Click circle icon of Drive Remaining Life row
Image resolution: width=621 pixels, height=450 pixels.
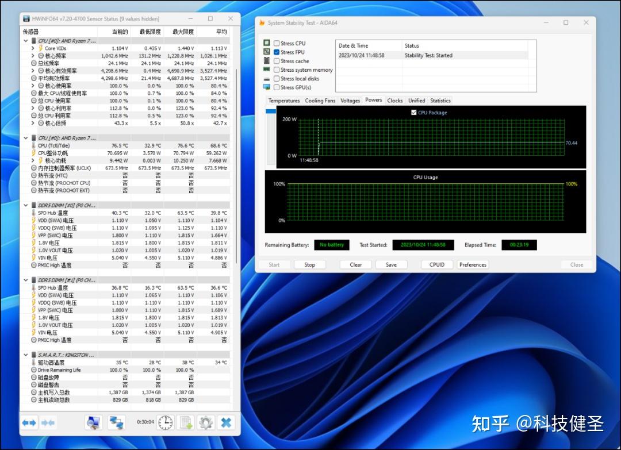[x=34, y=370]
